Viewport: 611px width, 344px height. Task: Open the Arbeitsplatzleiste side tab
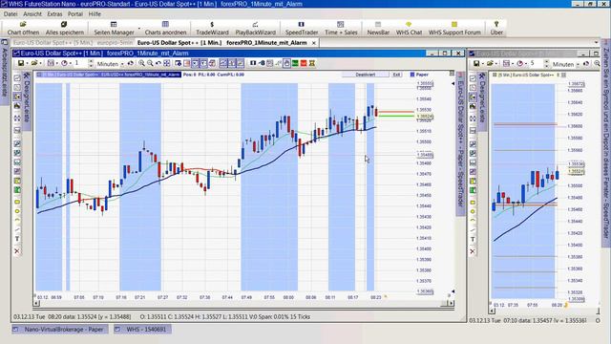pyautogui.click(x=4, y=73)
